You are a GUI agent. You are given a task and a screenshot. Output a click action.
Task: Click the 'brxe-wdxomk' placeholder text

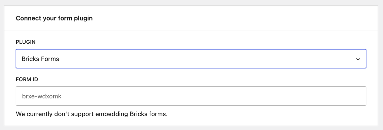point(41,96)
